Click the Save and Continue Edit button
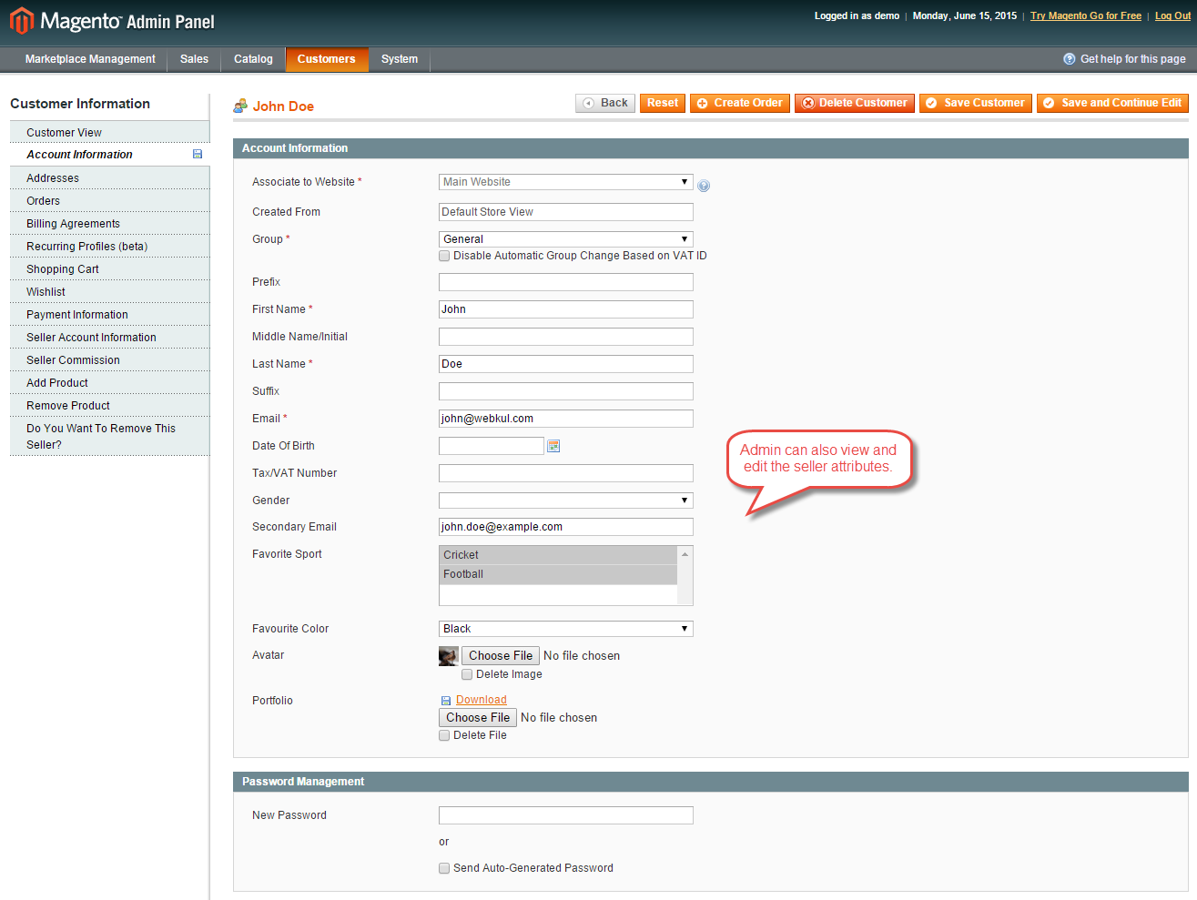Image resolution: width=1197 pixels, height=900 pixels. (x=1111, y=103)
